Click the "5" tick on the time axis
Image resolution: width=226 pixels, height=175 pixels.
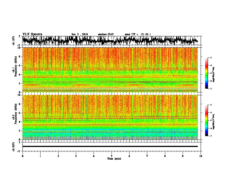[112, 156]
